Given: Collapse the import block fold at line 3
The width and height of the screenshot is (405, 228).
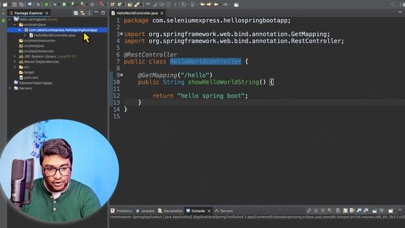Looking at the screenshot, I should (121, 34).
